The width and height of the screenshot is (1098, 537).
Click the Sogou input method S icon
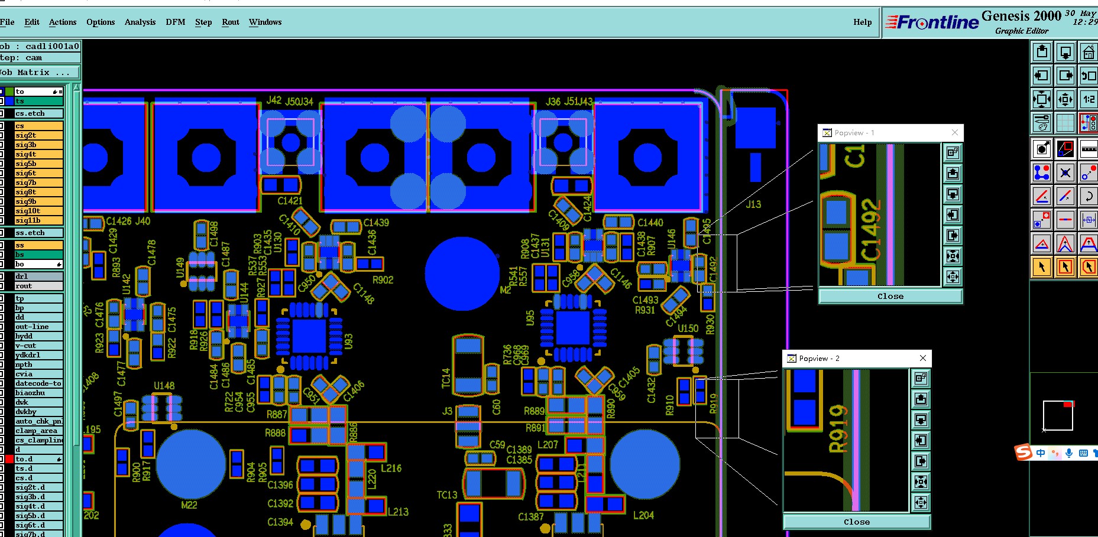pos(1023,453)
